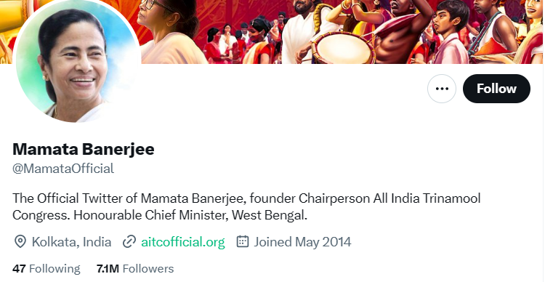Screen dimensions: 545x282
Task: Click the woman with glasses in banner
Action: tap(170, 31)
